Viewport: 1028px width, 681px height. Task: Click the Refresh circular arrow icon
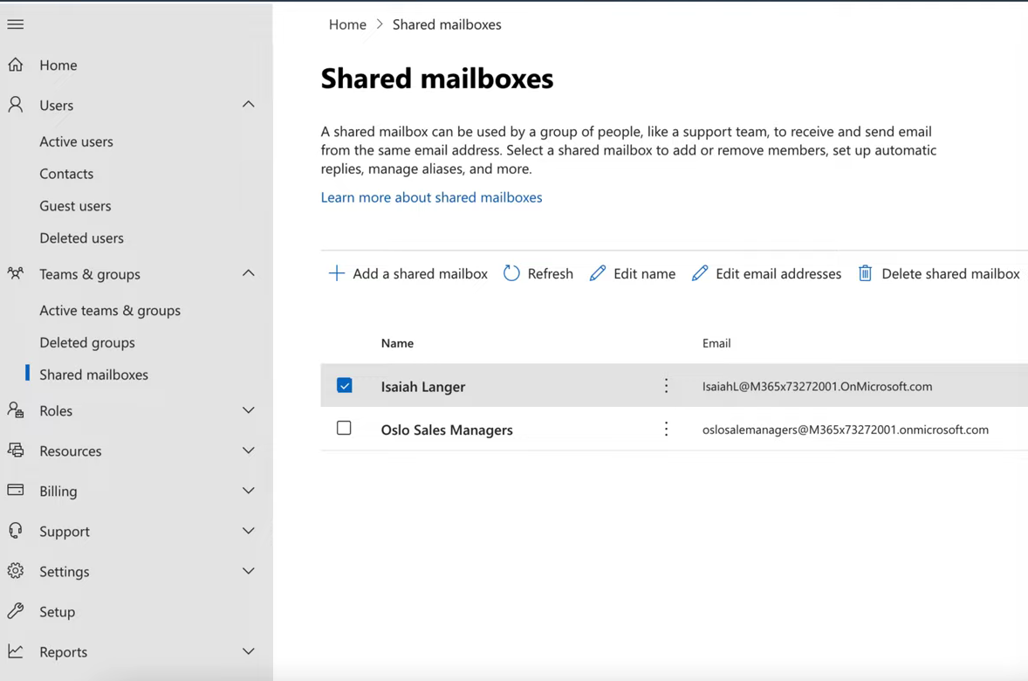[x=511, y=273]
